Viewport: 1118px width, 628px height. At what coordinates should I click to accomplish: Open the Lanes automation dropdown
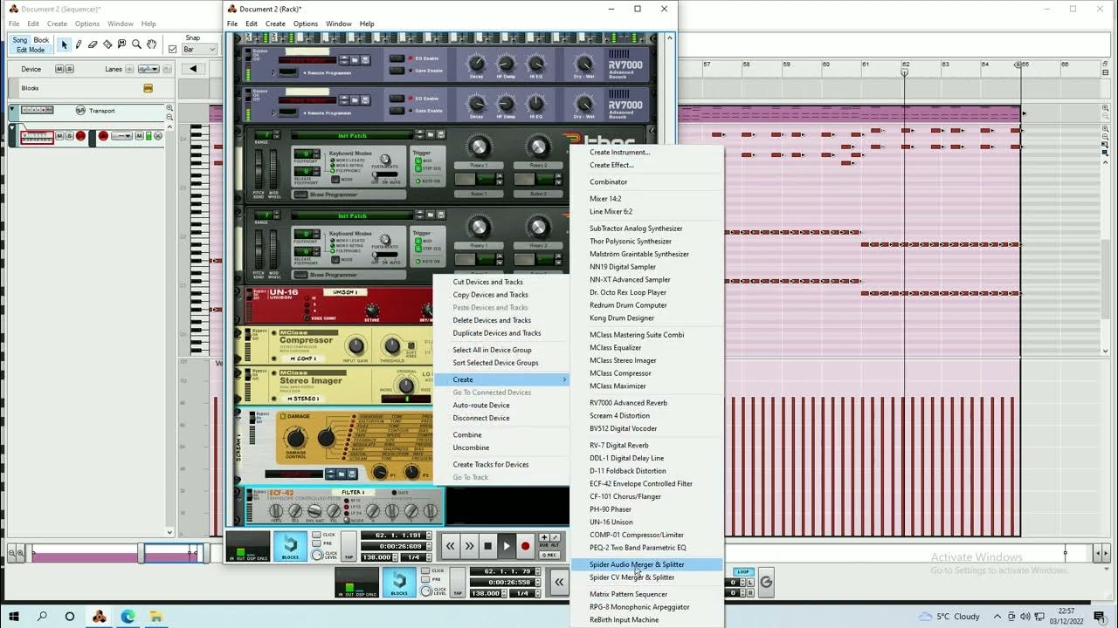point(148,69)
